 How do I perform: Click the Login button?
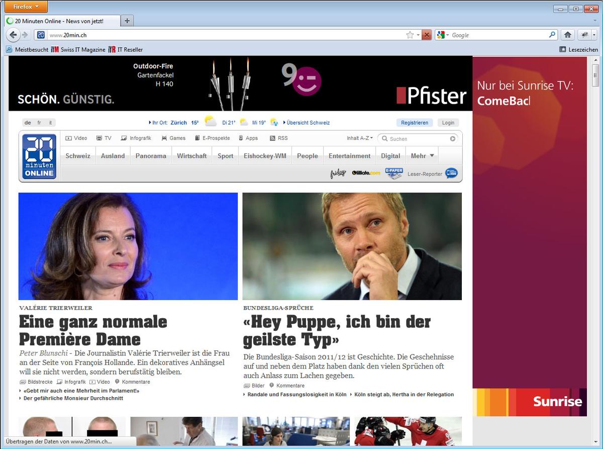(448, 123)
